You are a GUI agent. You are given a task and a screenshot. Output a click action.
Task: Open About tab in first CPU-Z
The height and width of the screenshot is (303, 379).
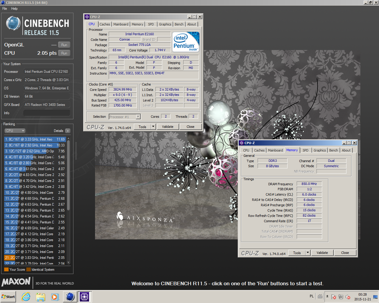point(192,24)
